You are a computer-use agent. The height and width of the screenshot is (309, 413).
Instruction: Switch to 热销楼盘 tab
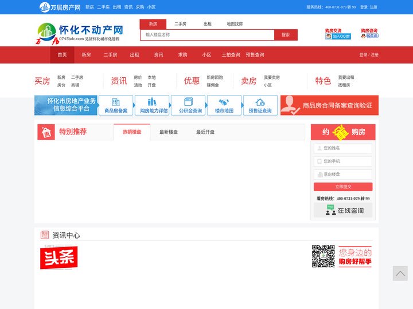tap(132, 132)
